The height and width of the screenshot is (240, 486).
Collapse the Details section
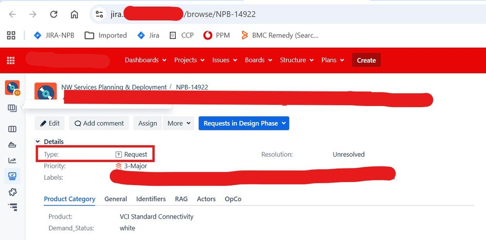[38, 142]
